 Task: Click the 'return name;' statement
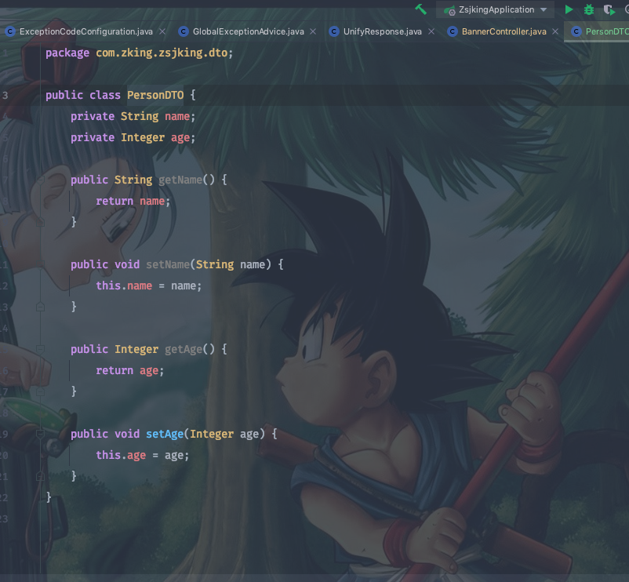click(133, 201)
